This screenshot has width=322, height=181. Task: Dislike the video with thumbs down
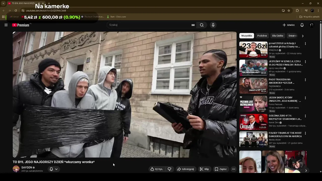pos(169,169)
